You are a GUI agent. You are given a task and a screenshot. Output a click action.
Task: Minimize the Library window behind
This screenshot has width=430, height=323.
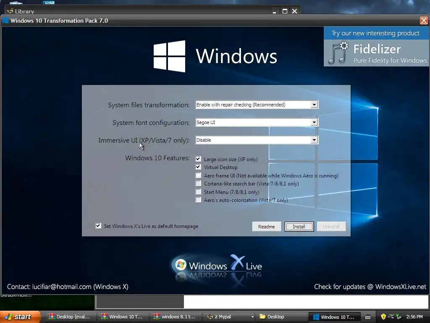[275, 11]
